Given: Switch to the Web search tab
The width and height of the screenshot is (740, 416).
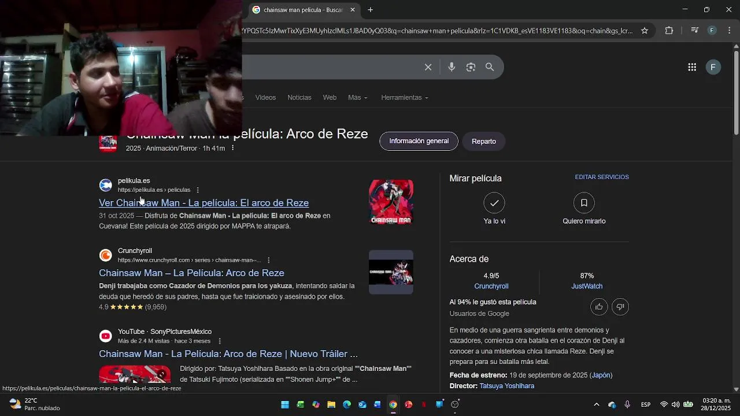Looking at the screenshot, I should [x=330, y=98].
